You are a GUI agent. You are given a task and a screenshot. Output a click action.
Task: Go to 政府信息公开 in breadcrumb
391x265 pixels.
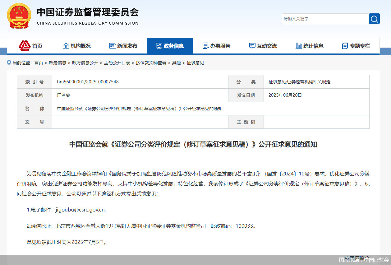tap(85, 63)
